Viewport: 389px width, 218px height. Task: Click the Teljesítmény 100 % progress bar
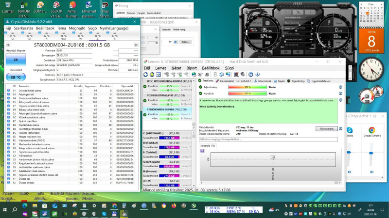(248, 87)
